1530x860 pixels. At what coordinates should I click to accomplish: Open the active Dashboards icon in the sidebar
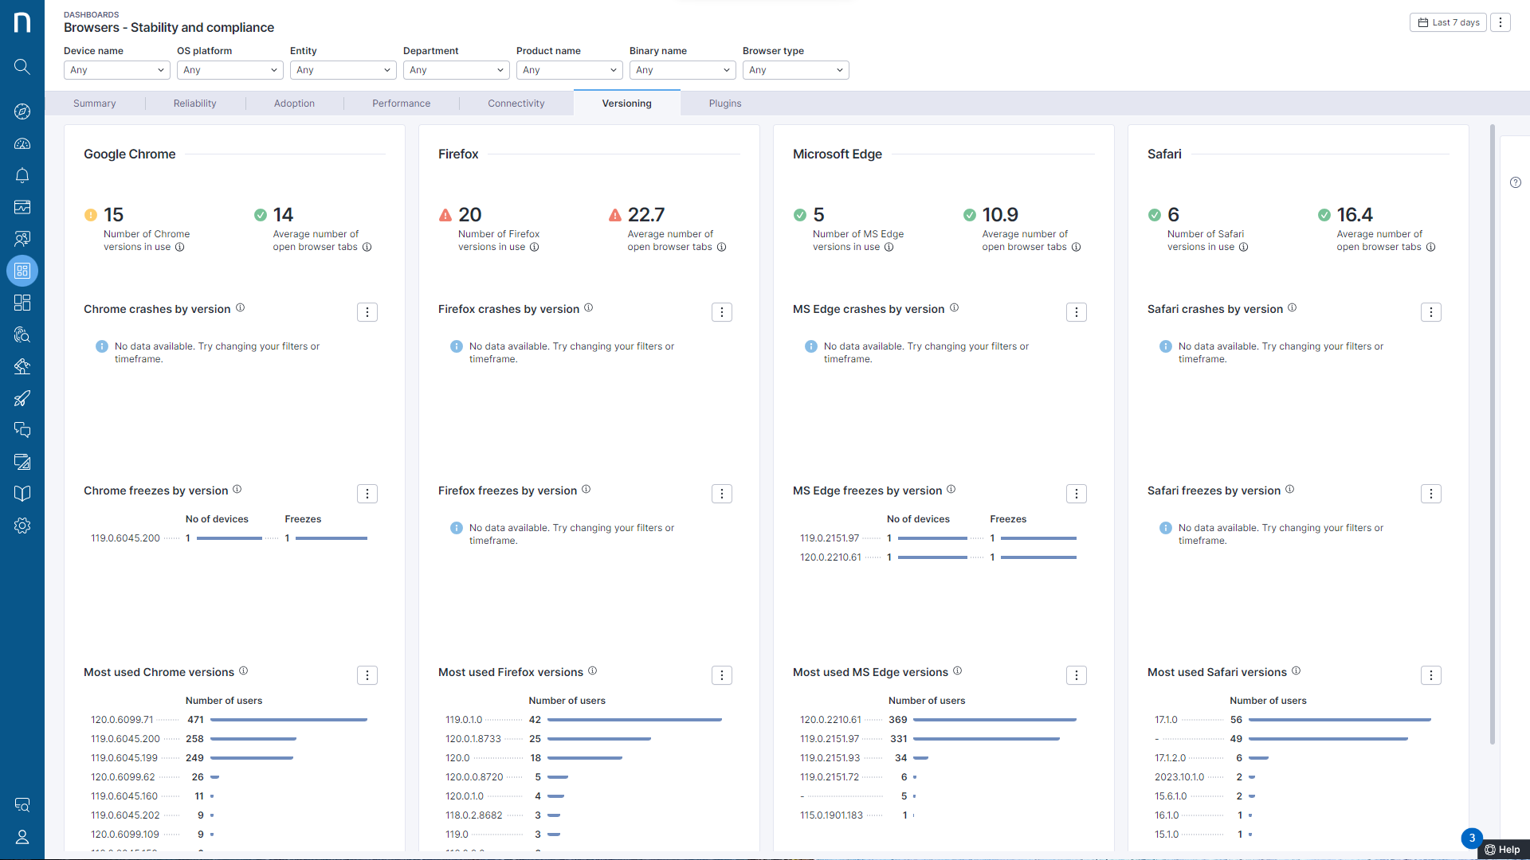click(x=22, y=271)
